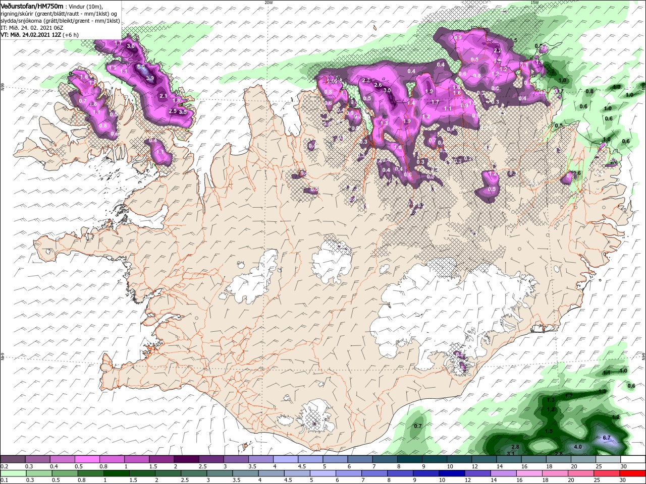Click the 'slydda/snjókoma' legend description line
This screenshot has height=484, width=646.
pyautogui.click(x=60, y=20)
